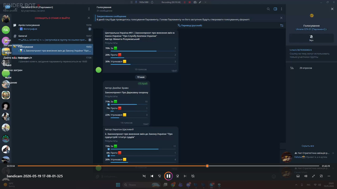Screen dimensions: 337x189
Task: Pause the video with the center pause button
Action: click(168, 176)
